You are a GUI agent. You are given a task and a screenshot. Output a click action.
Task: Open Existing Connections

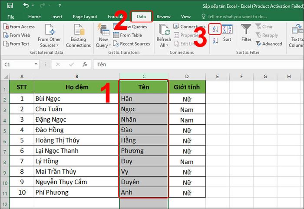78,36
